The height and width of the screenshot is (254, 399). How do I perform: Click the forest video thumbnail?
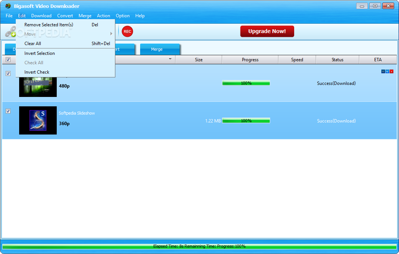pos(38,87)
